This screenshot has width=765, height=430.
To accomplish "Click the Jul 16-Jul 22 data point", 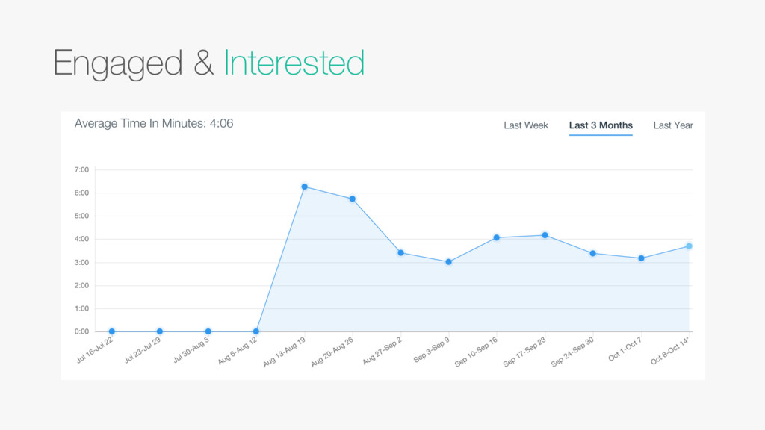I will (112, 331).
